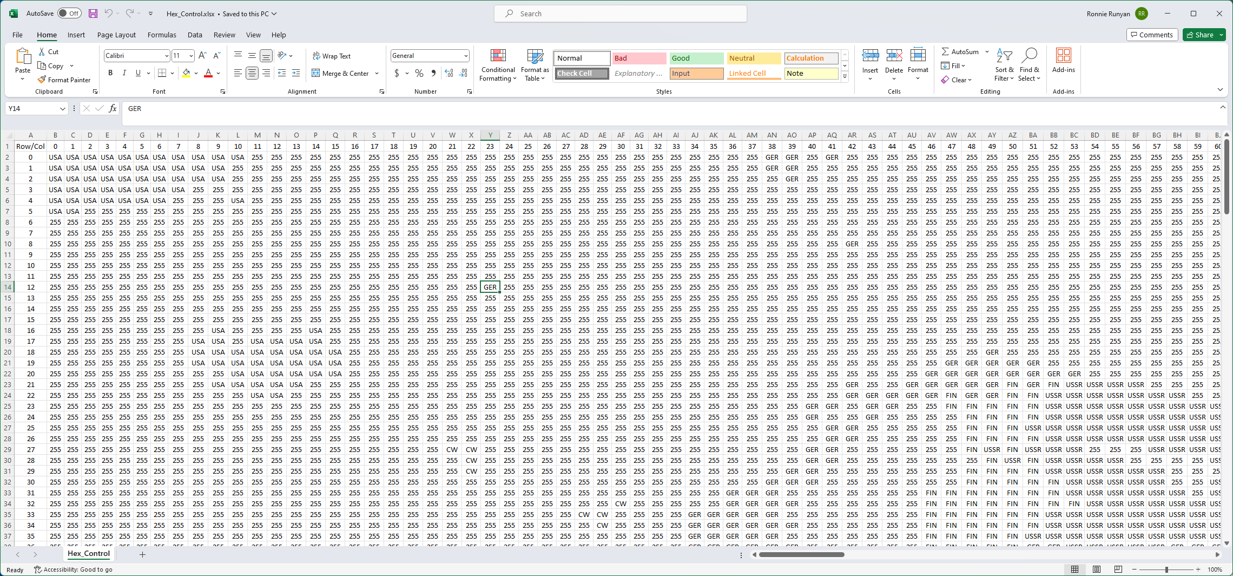Click the Insert Function fx icon
Screen dimensions: 1233x576
(x=113, y=109)
